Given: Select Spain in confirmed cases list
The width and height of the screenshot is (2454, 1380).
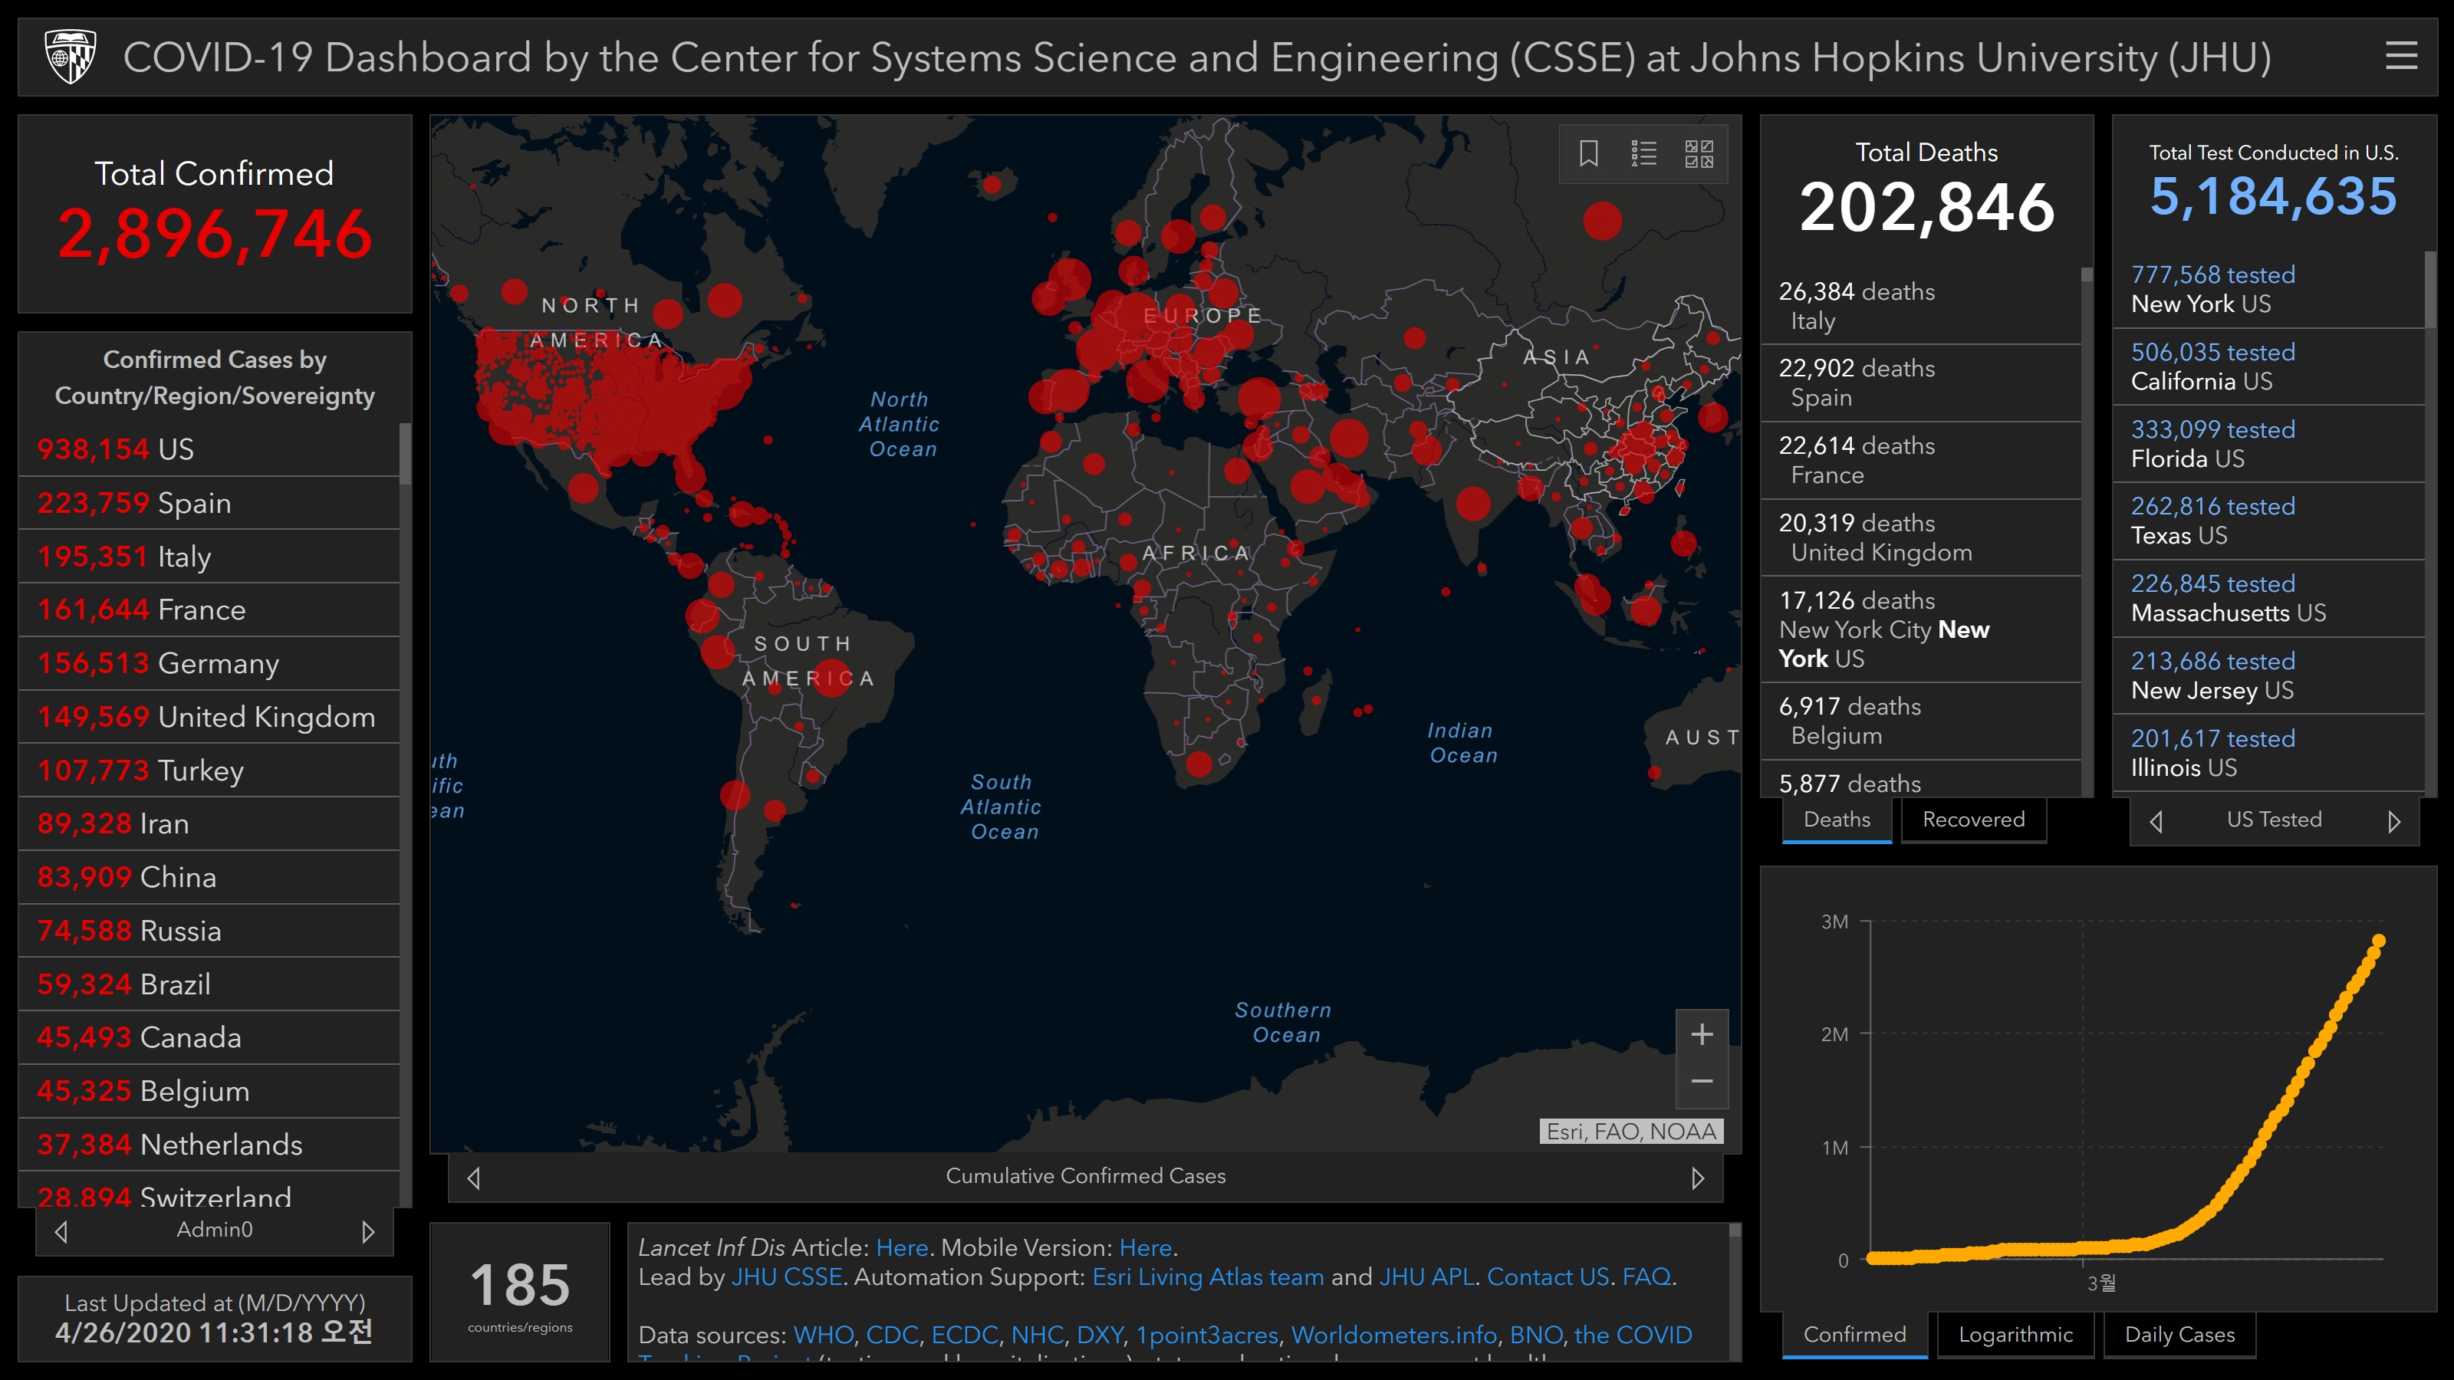Looking at the screenshot, I should pyautogui.click(x=209, y=503).
